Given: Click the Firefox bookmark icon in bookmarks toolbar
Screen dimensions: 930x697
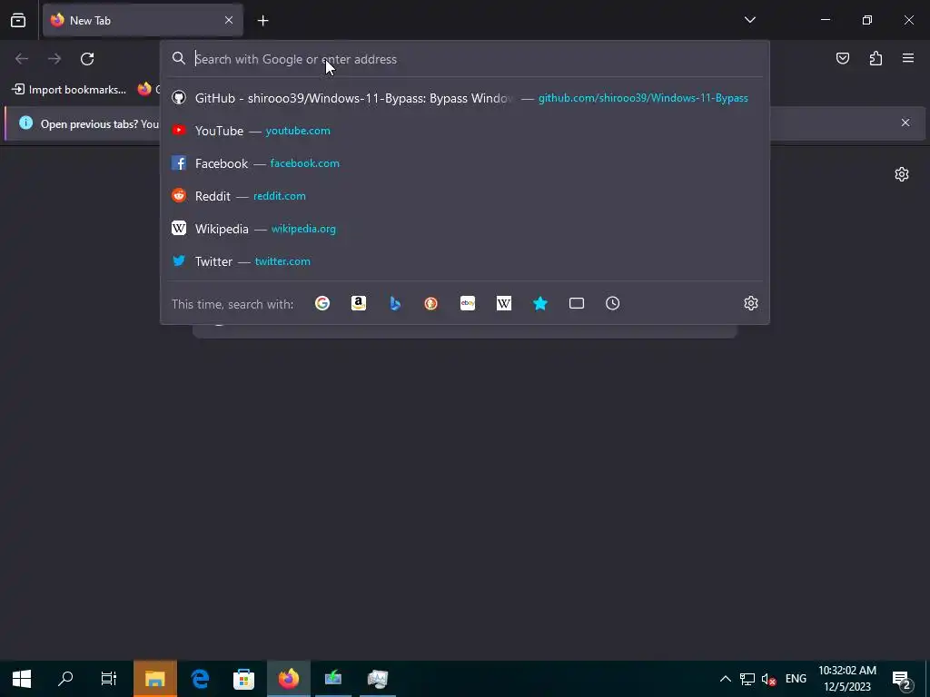Looking at the screenshot, I should (144, 90).
